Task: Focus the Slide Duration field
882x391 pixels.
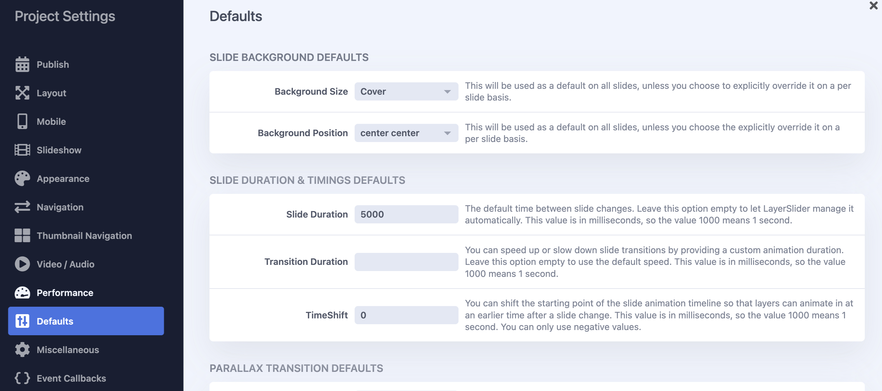Action: point(406,214)
